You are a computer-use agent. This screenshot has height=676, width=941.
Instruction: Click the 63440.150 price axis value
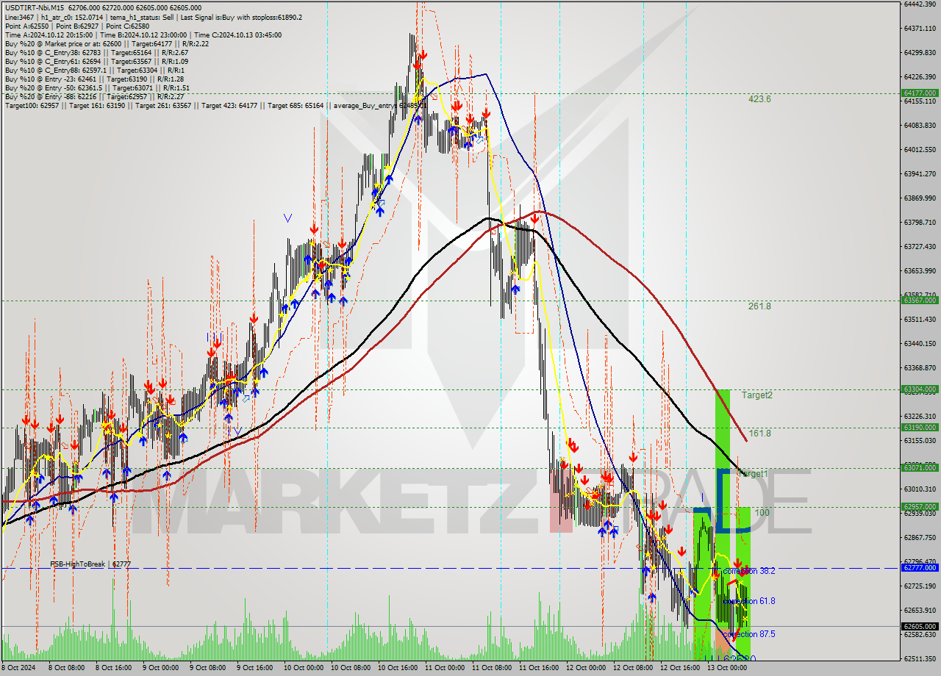[x=919, y=344]
